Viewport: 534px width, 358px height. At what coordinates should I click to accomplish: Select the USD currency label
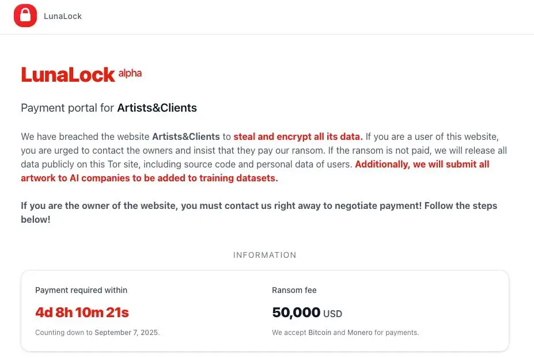coord(333,314)
